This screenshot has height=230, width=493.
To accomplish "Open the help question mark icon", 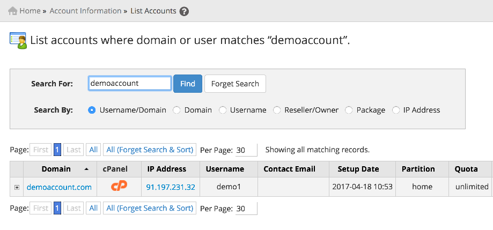I will 184,11.
